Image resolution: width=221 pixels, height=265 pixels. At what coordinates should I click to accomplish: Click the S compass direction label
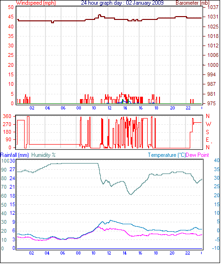208,132
